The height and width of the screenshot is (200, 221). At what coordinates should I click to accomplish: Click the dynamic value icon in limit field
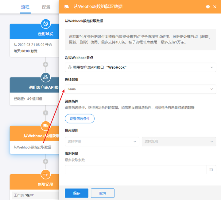211,170
